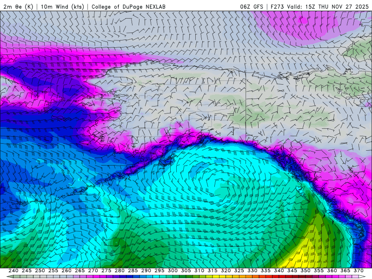Click the '2m θe (K)' title label
The height and width of the screenshot is (279, 372).
click(18, 7)
